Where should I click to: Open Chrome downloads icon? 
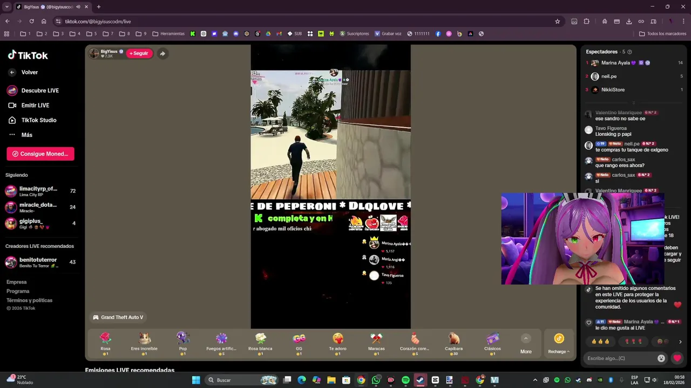(629, 22)
